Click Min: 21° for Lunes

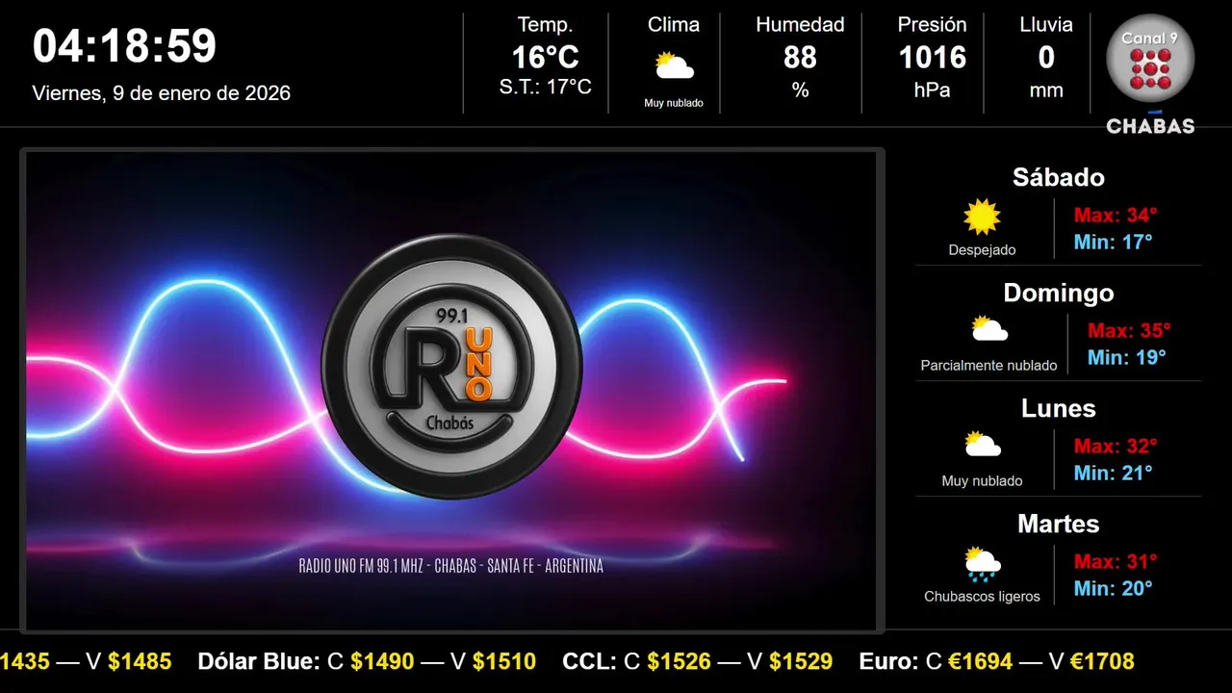1113,474
